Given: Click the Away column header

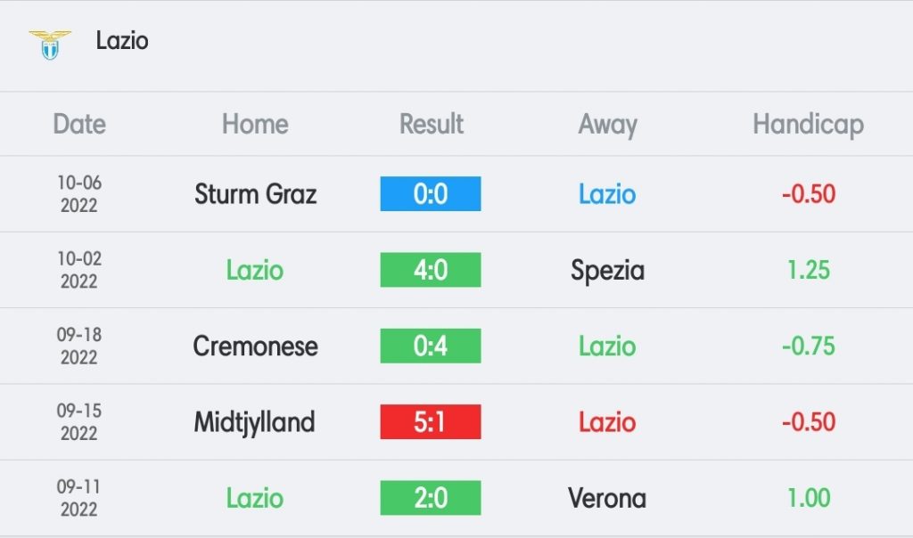Looking at the screenshot, I should (x=607, y=125).
